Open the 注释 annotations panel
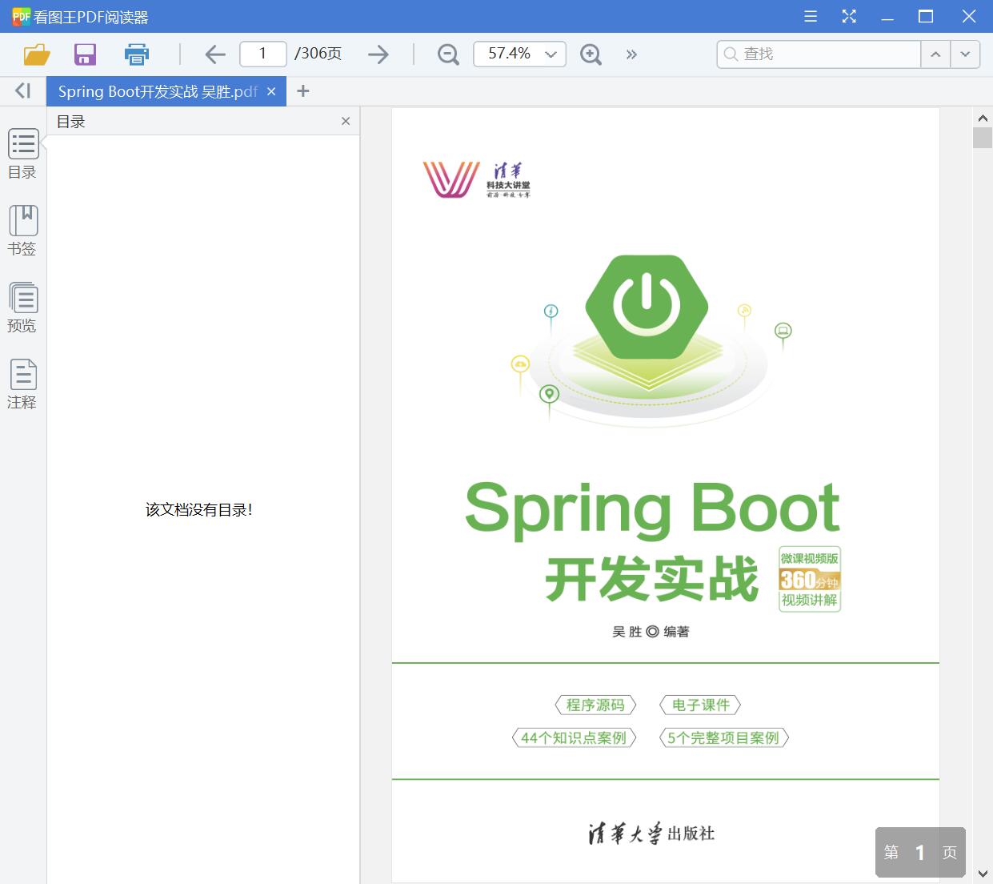 (x=22, y=384)
